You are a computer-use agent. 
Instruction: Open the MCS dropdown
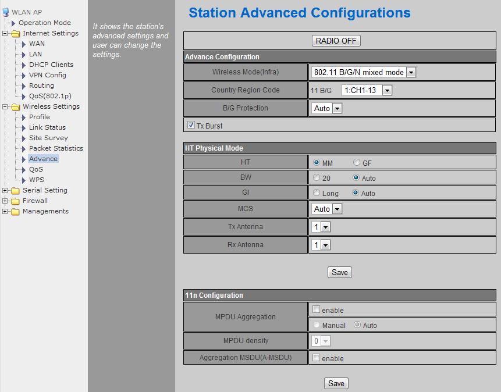click(x=326, y=209)
